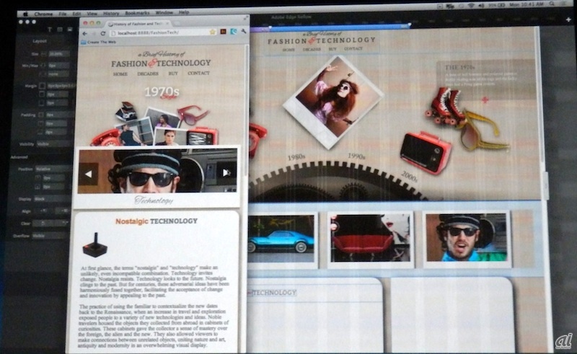The width and height of the screenshot is (577, 354).
Task: Open the History menu
Action: pyautogui.click(x=111, y=13)
